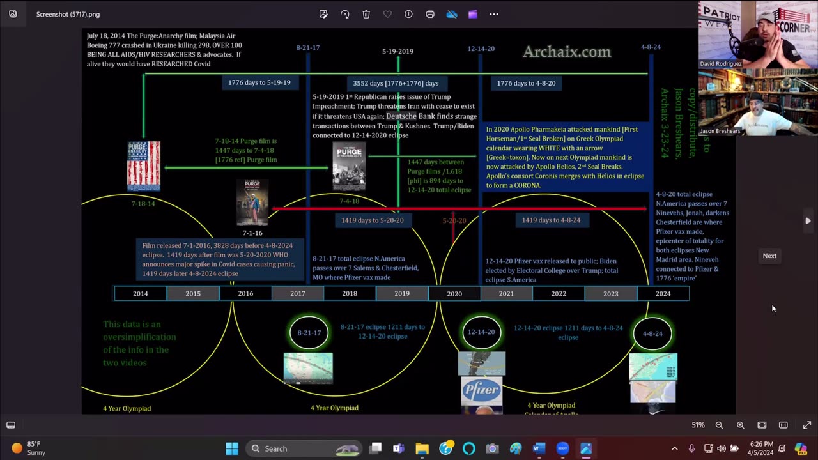Open Microsoft Teams from the taskbar
The height and width of the screenshot is (460, 818).
[399, 448]
